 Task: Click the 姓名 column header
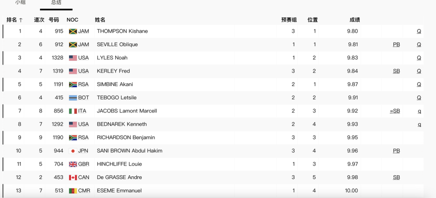pyautogui.click(x=100, y=20)
